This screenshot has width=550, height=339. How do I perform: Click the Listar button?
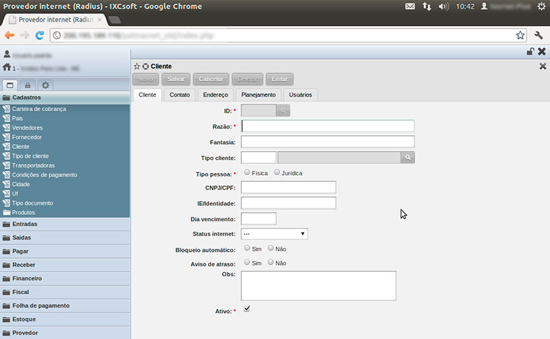tap(280, 79)
